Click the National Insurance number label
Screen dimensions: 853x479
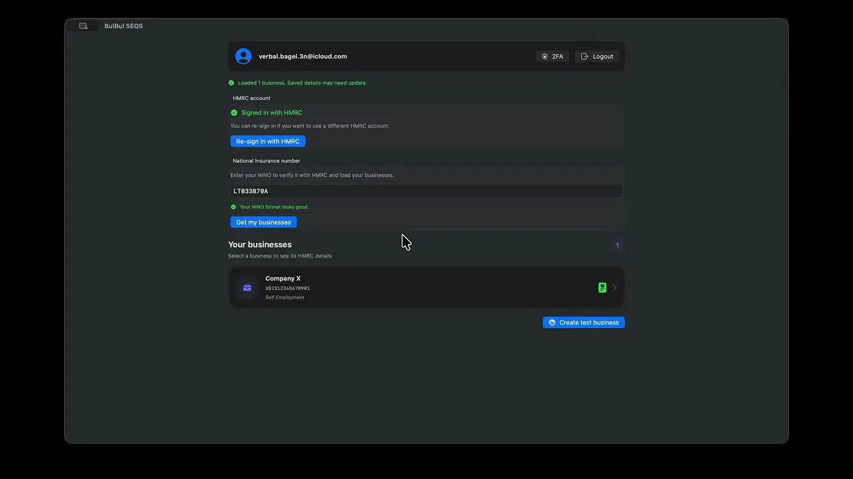pos(267,161)
